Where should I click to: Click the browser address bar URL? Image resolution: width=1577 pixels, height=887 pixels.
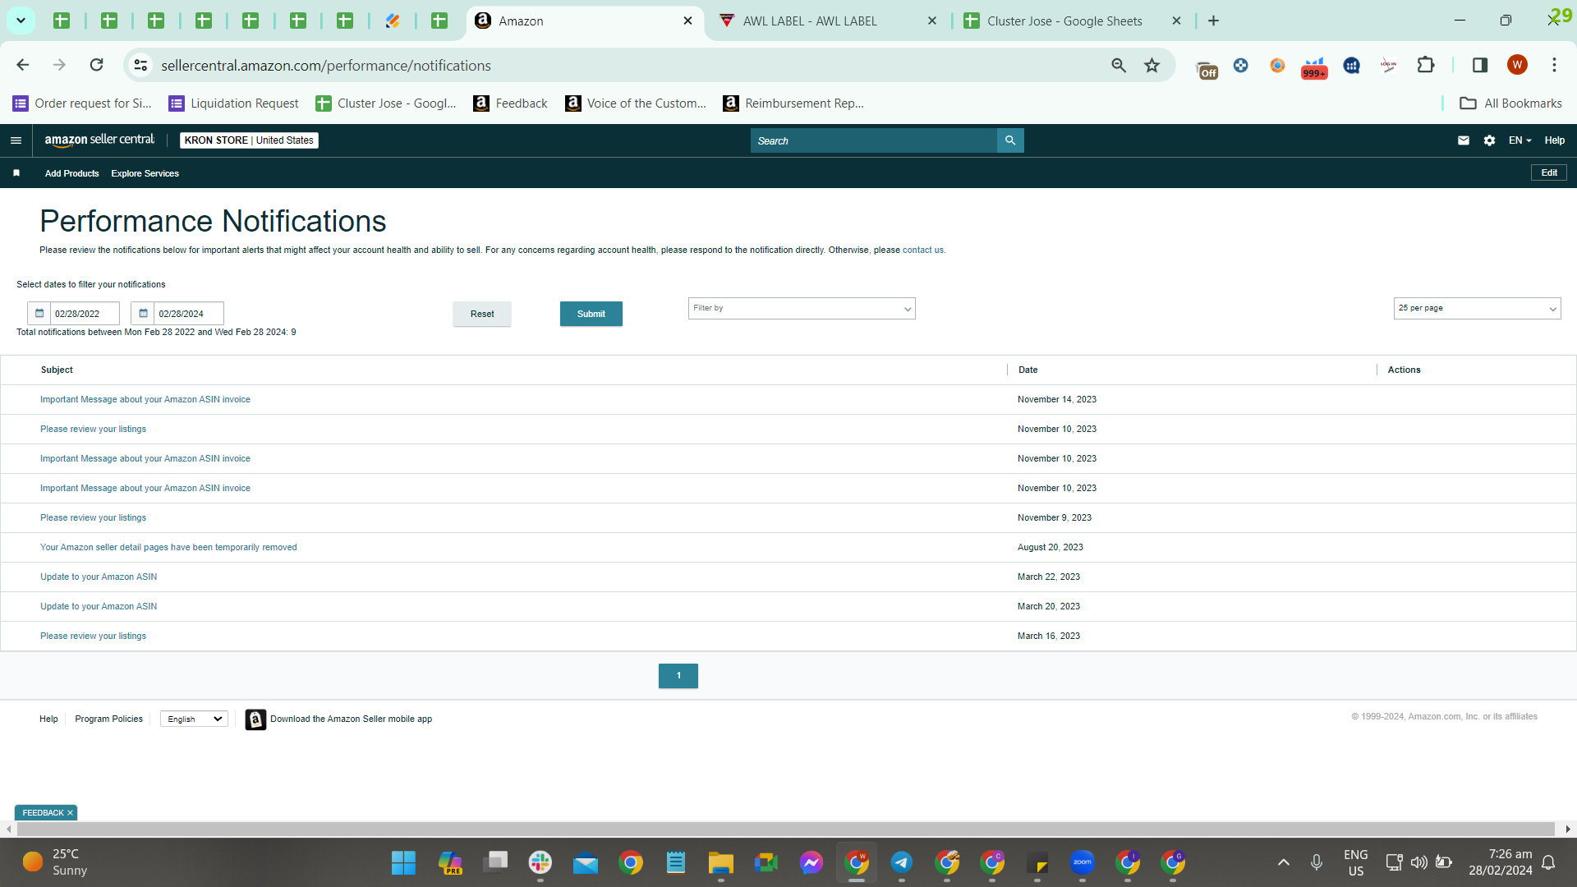point(326,66)
